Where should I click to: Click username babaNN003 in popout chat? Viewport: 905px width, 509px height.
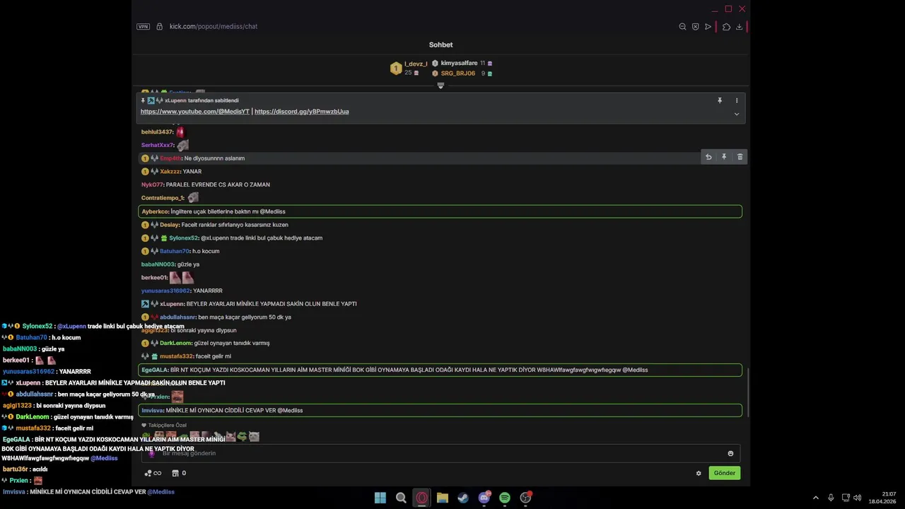coord(158,264)
